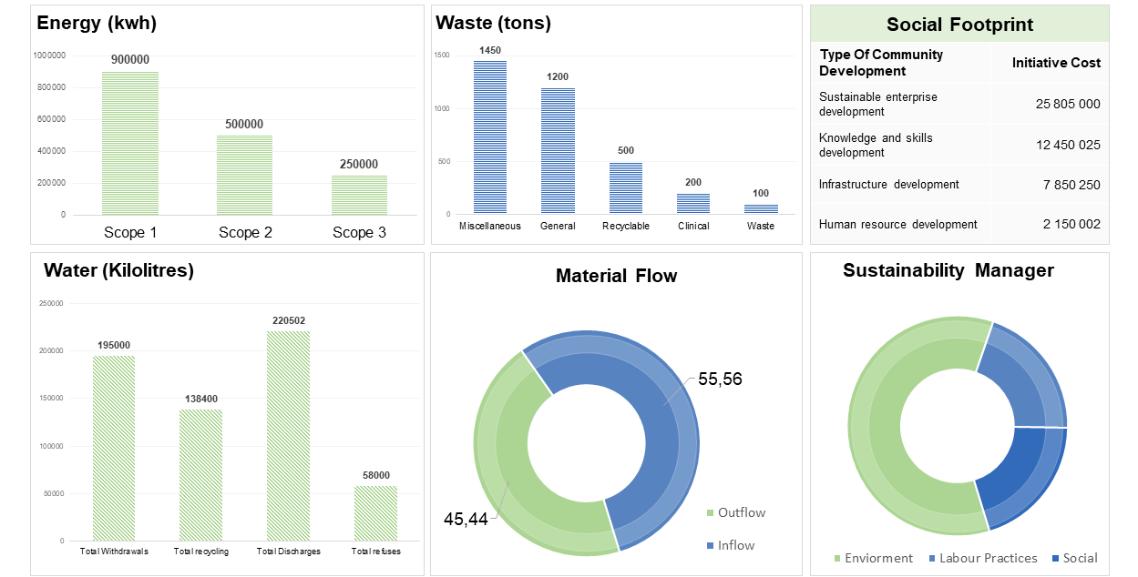Click the Total Discharges water bar
The height and width of the screenshot is (577, 1138).
[289, 435]
